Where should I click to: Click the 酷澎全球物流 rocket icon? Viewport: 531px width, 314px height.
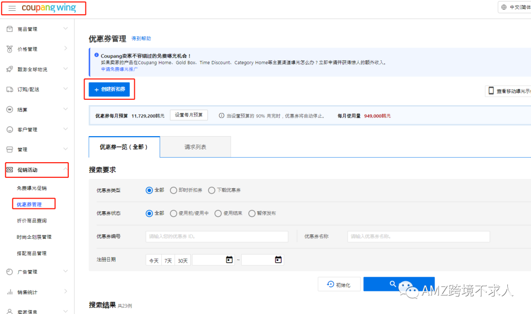click(x=10, y=69)
